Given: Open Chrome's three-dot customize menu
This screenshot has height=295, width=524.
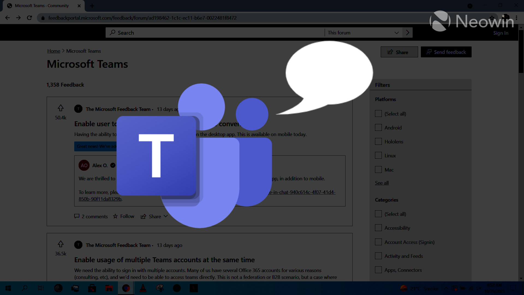Looking at the screenshot, I should tap(517, 18).
